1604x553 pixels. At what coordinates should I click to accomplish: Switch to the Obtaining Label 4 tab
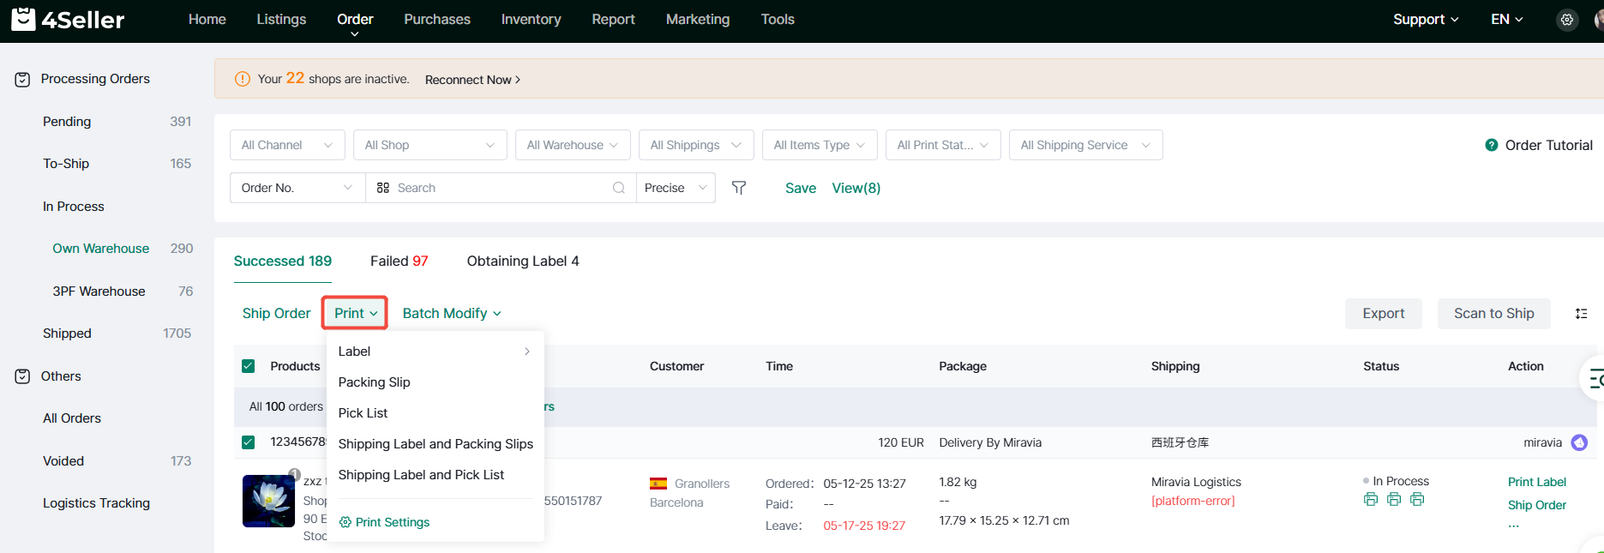point(523,261)
